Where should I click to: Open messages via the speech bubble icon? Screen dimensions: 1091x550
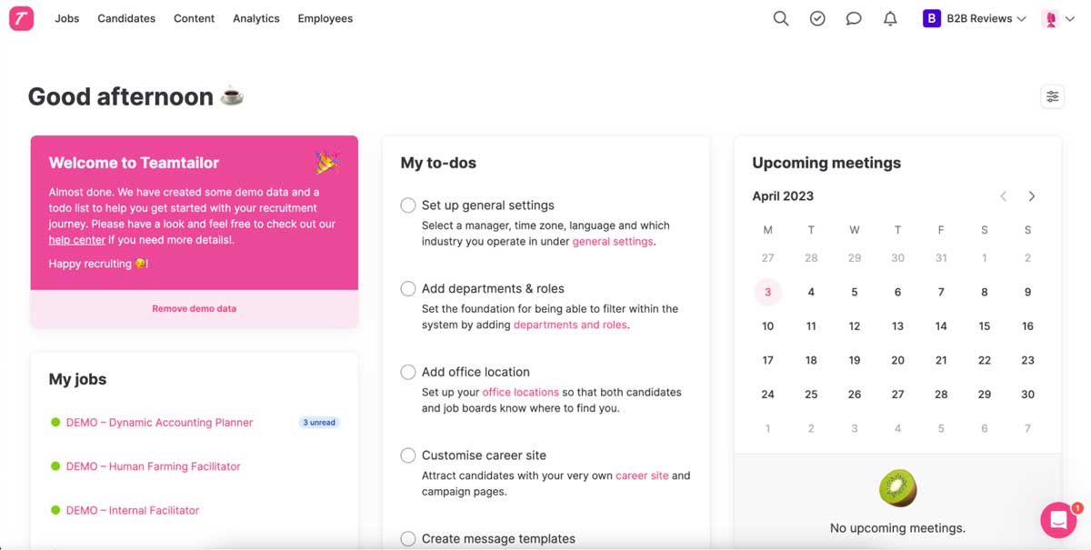(x=853, y=18)
